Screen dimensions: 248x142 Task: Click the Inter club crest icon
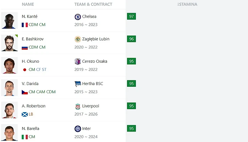(78, 128)
